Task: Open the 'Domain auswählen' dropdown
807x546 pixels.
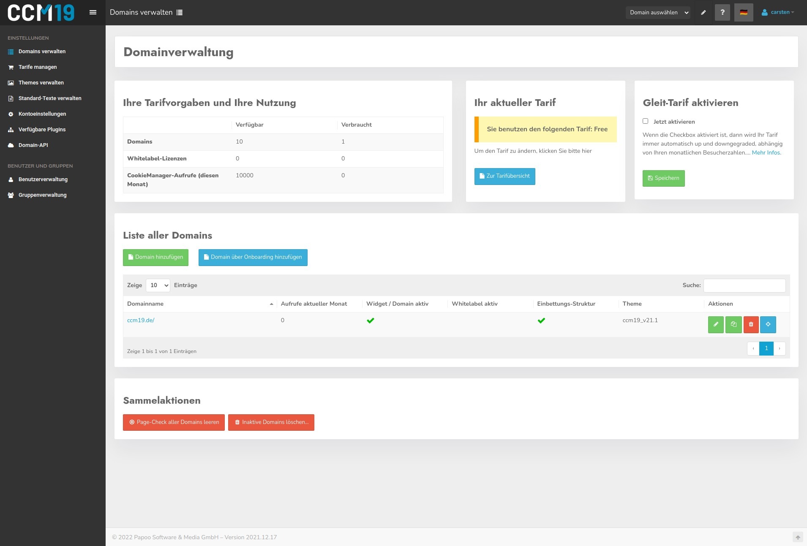Action: 658,13
